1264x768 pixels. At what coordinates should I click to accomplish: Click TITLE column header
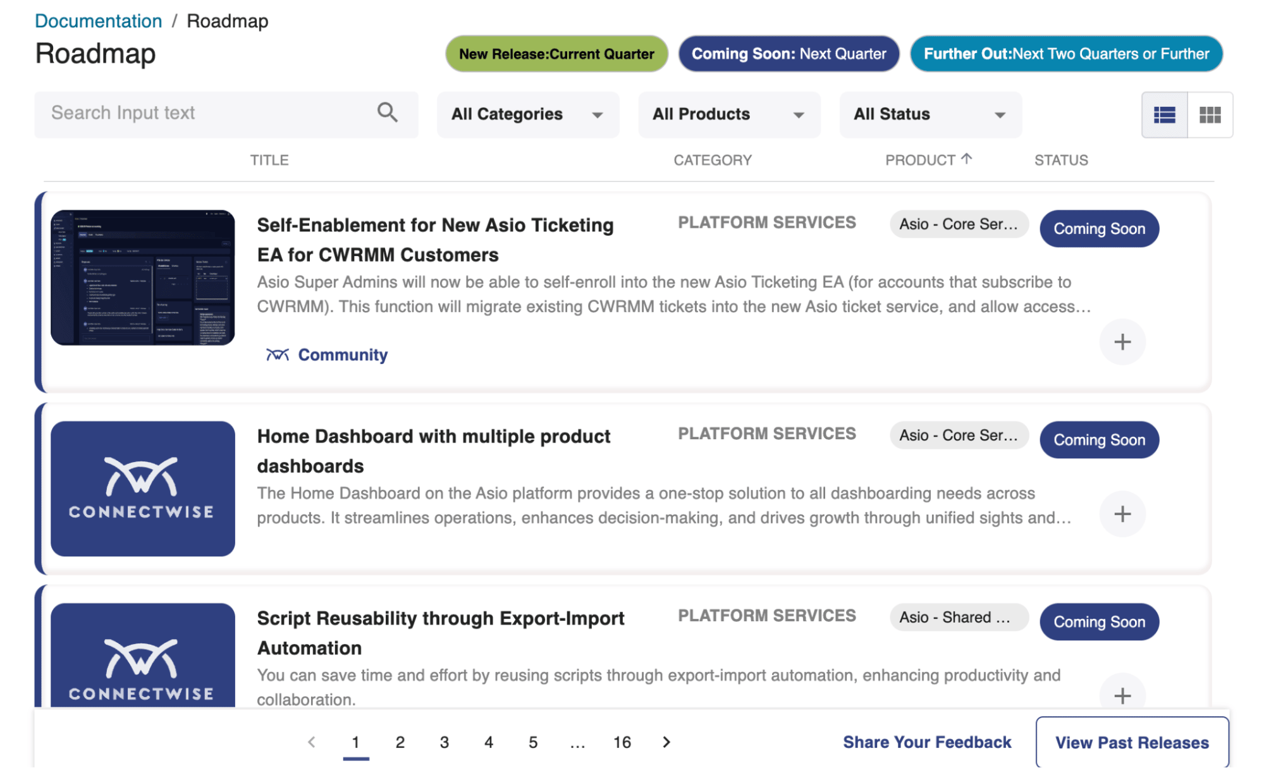pyautogui.click(x=269, y=160)
